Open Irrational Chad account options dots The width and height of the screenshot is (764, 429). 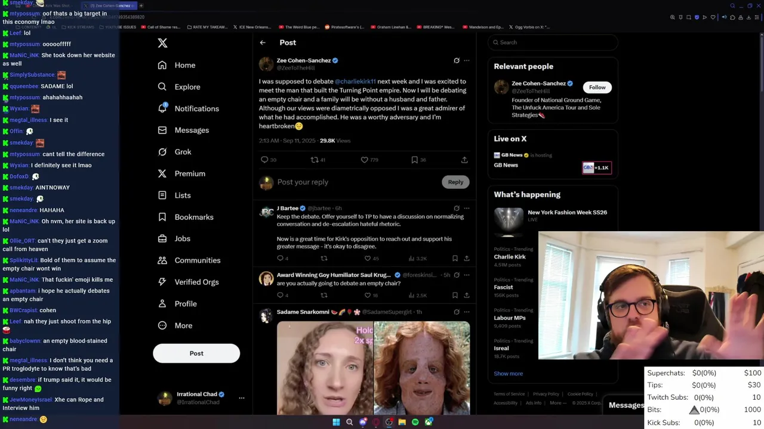click(242, 398)
